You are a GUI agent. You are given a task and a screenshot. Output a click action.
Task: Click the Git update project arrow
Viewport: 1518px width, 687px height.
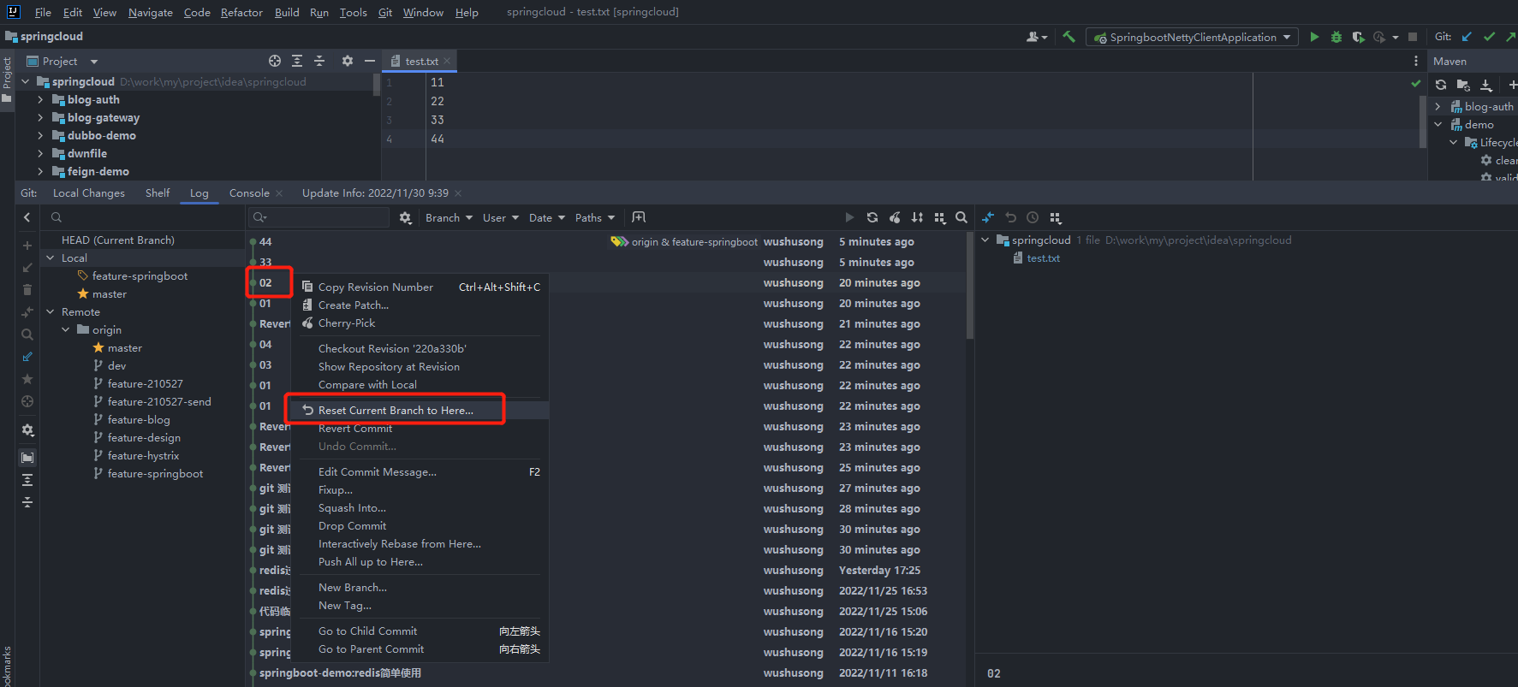1467,37
